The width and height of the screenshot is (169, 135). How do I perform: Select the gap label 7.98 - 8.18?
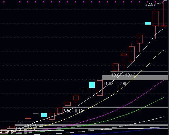point(73,111)
